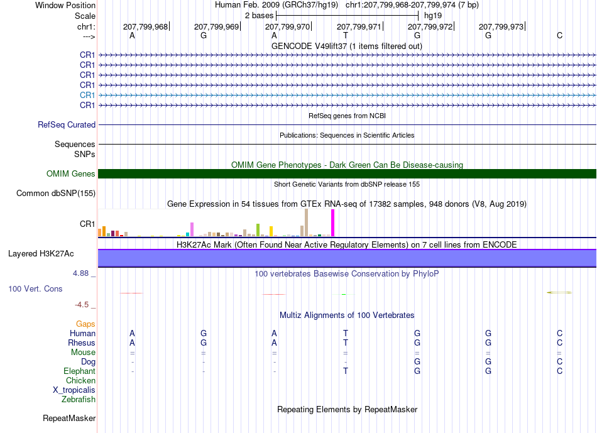Click the Common dbSNP(155) track label
Image resolution: width=597 pixels, height=433 pixels.
[x=56, y=193]
